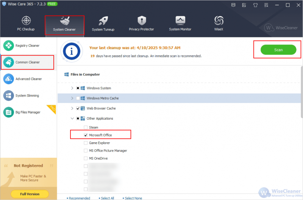Open System Monitor tab

tap(180, 23)
